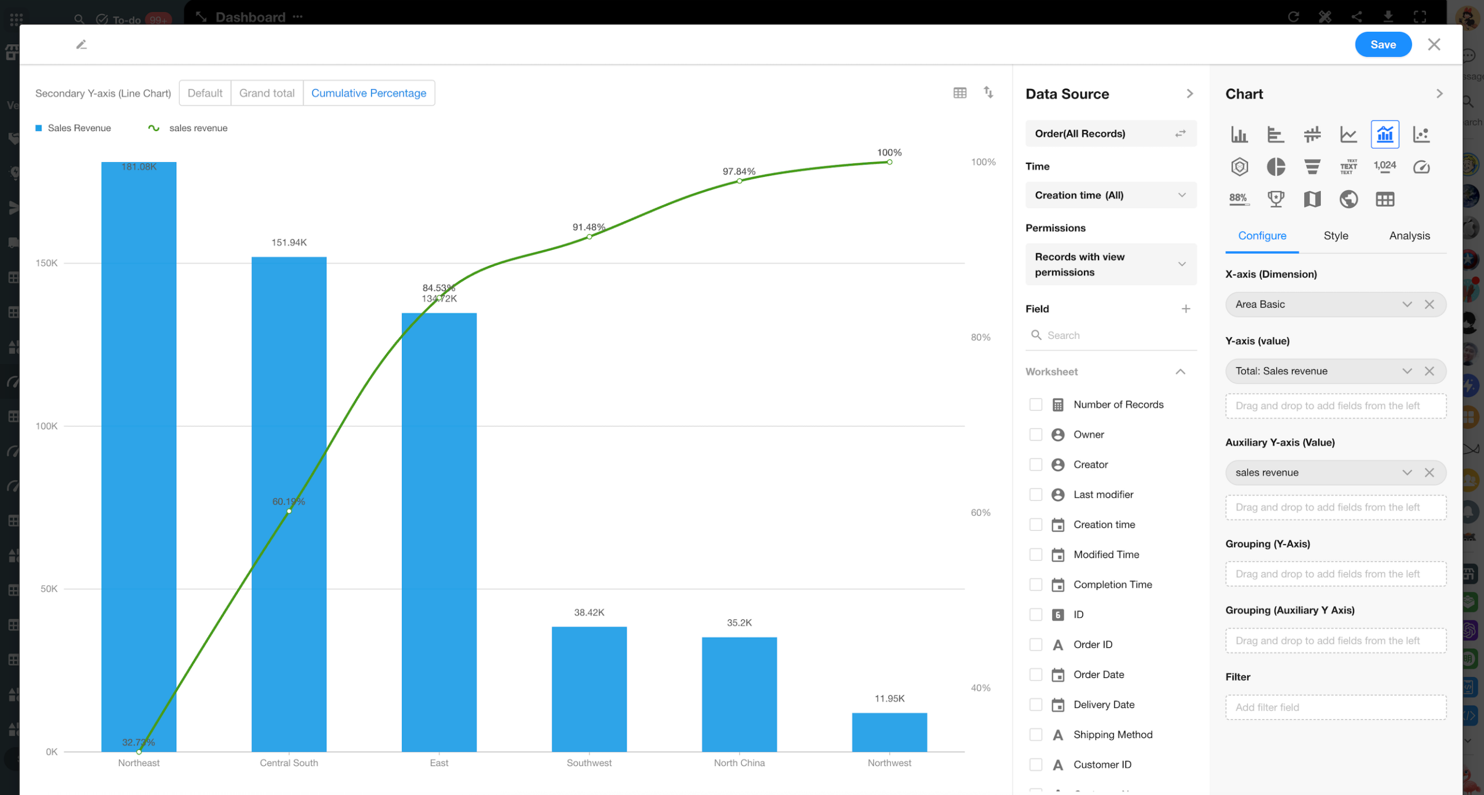Screen dimensions: 1484x795
Task: Select the scatter plot chart icon
Action: [1421, 134]
